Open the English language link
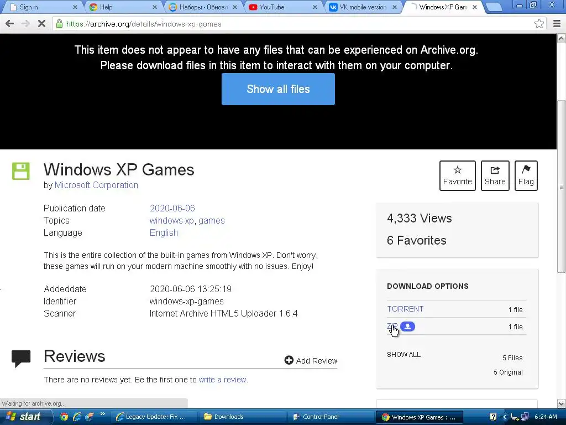 pos(164,233)
